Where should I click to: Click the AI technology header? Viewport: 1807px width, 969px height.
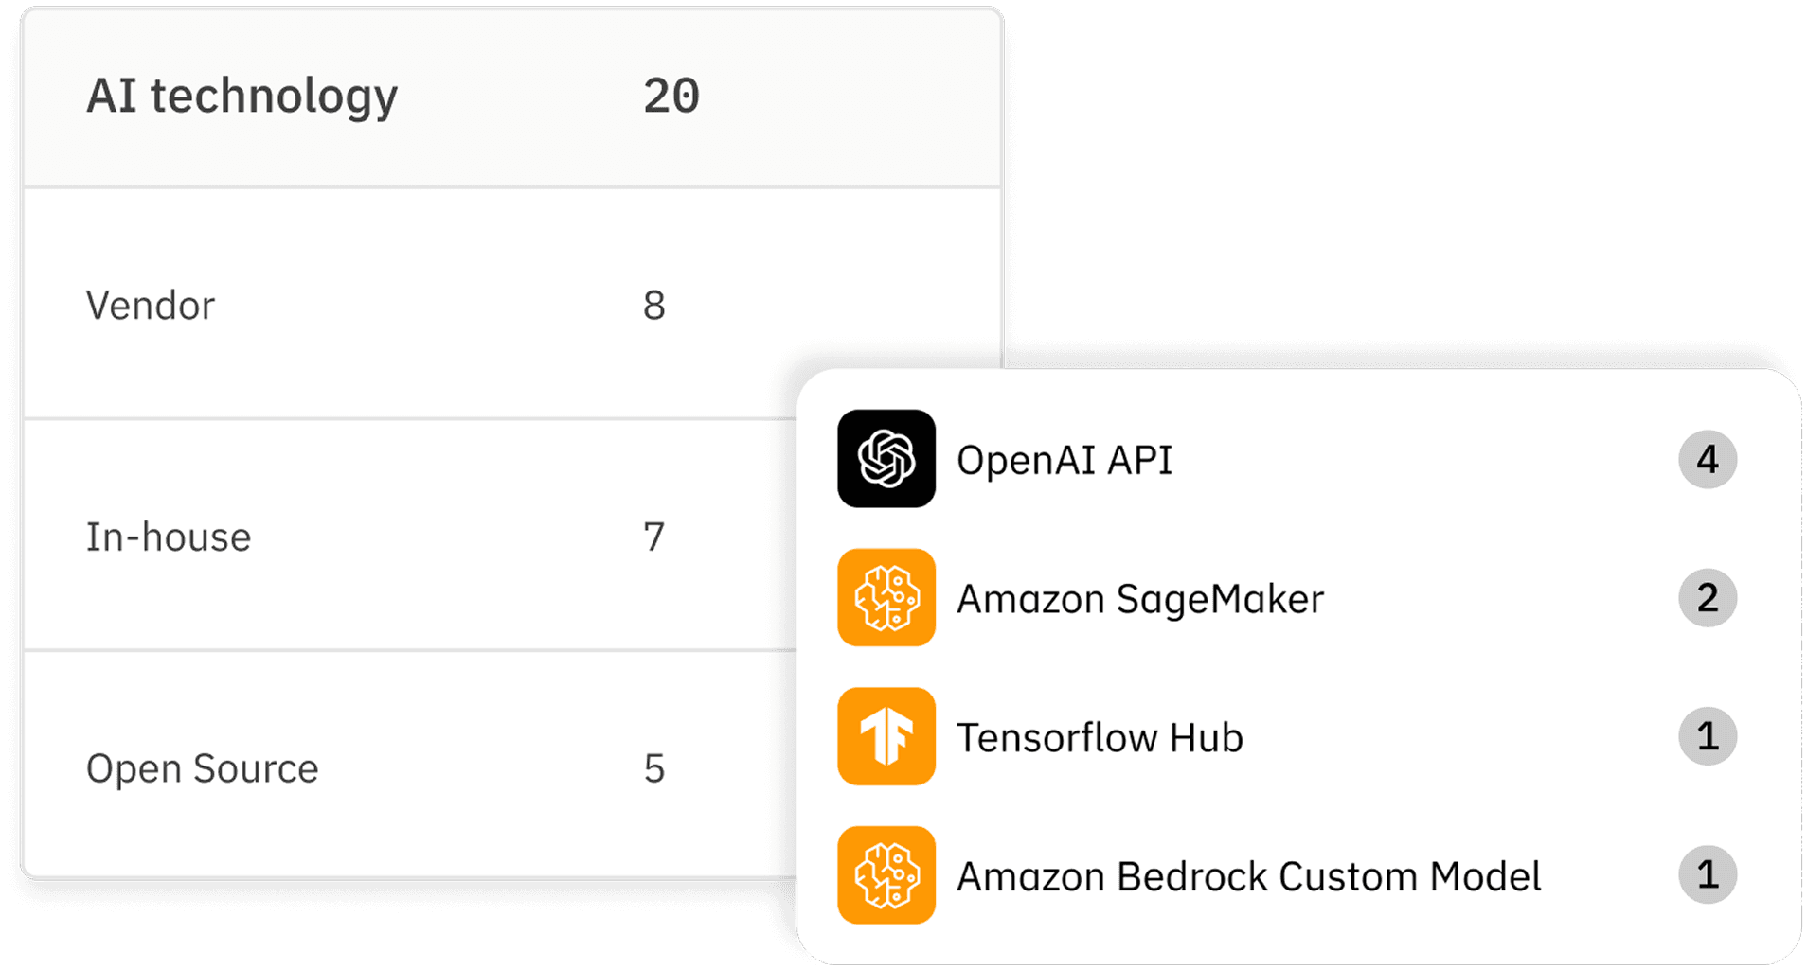(x=242, y=97)
